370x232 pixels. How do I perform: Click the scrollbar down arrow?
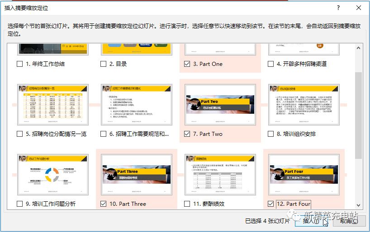pos(358,205)
